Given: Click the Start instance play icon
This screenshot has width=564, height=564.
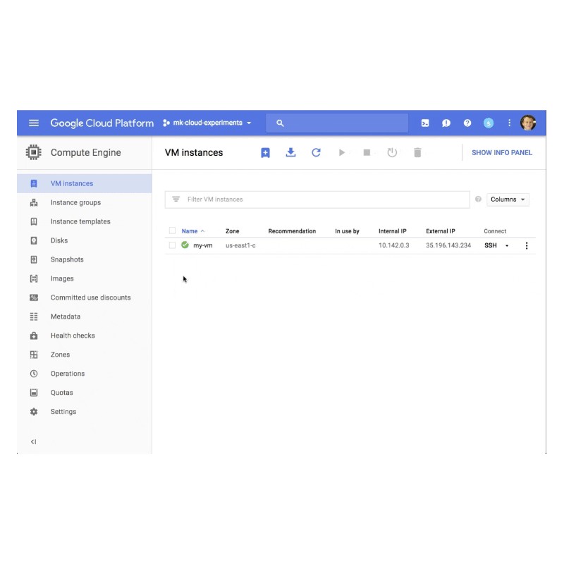Looking at the screenshot, I should tap(342, 152).
